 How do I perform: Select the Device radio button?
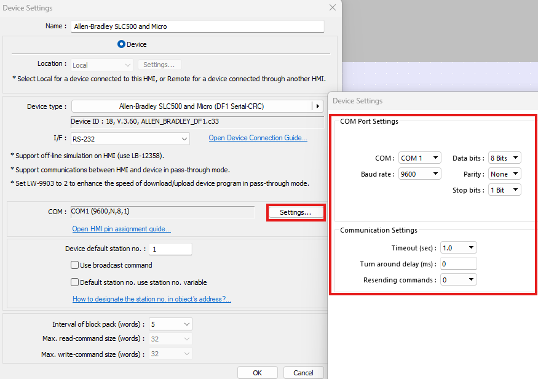pyautogui.click(x=121, y=44)
